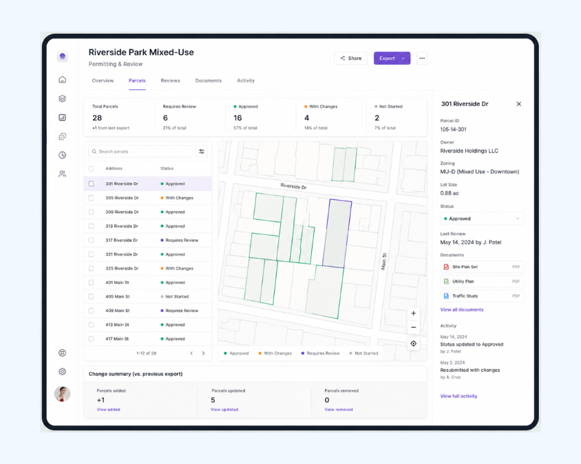Click the Share button
Image resolution: width=581 pixels, height=464 pixels.
tap(351, 58)
